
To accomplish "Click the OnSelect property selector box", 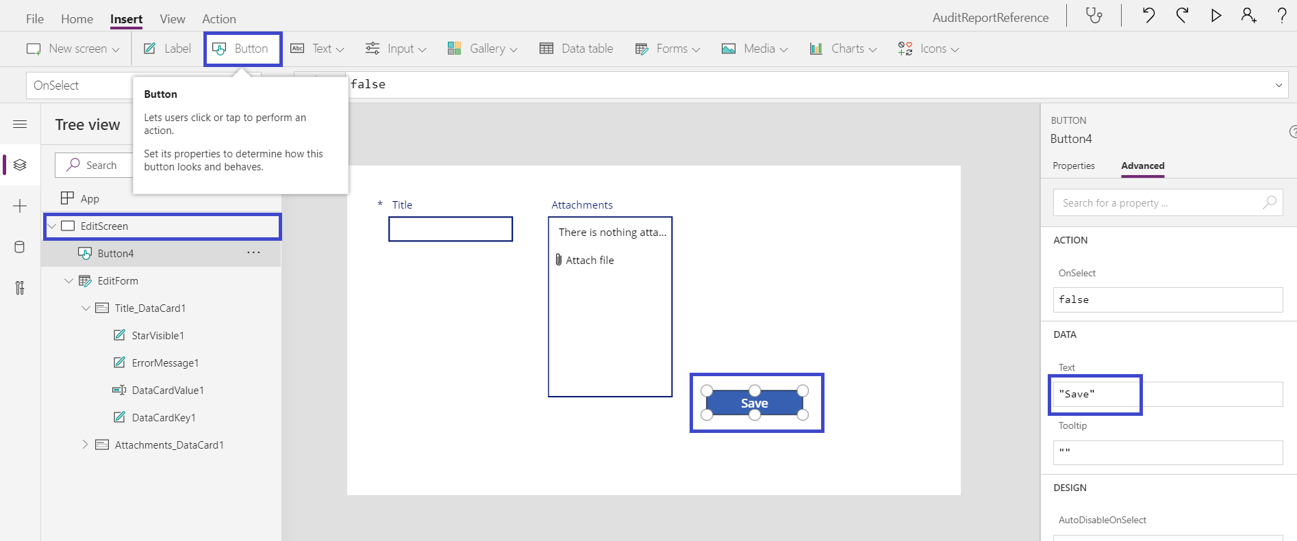I will (81, 85).
